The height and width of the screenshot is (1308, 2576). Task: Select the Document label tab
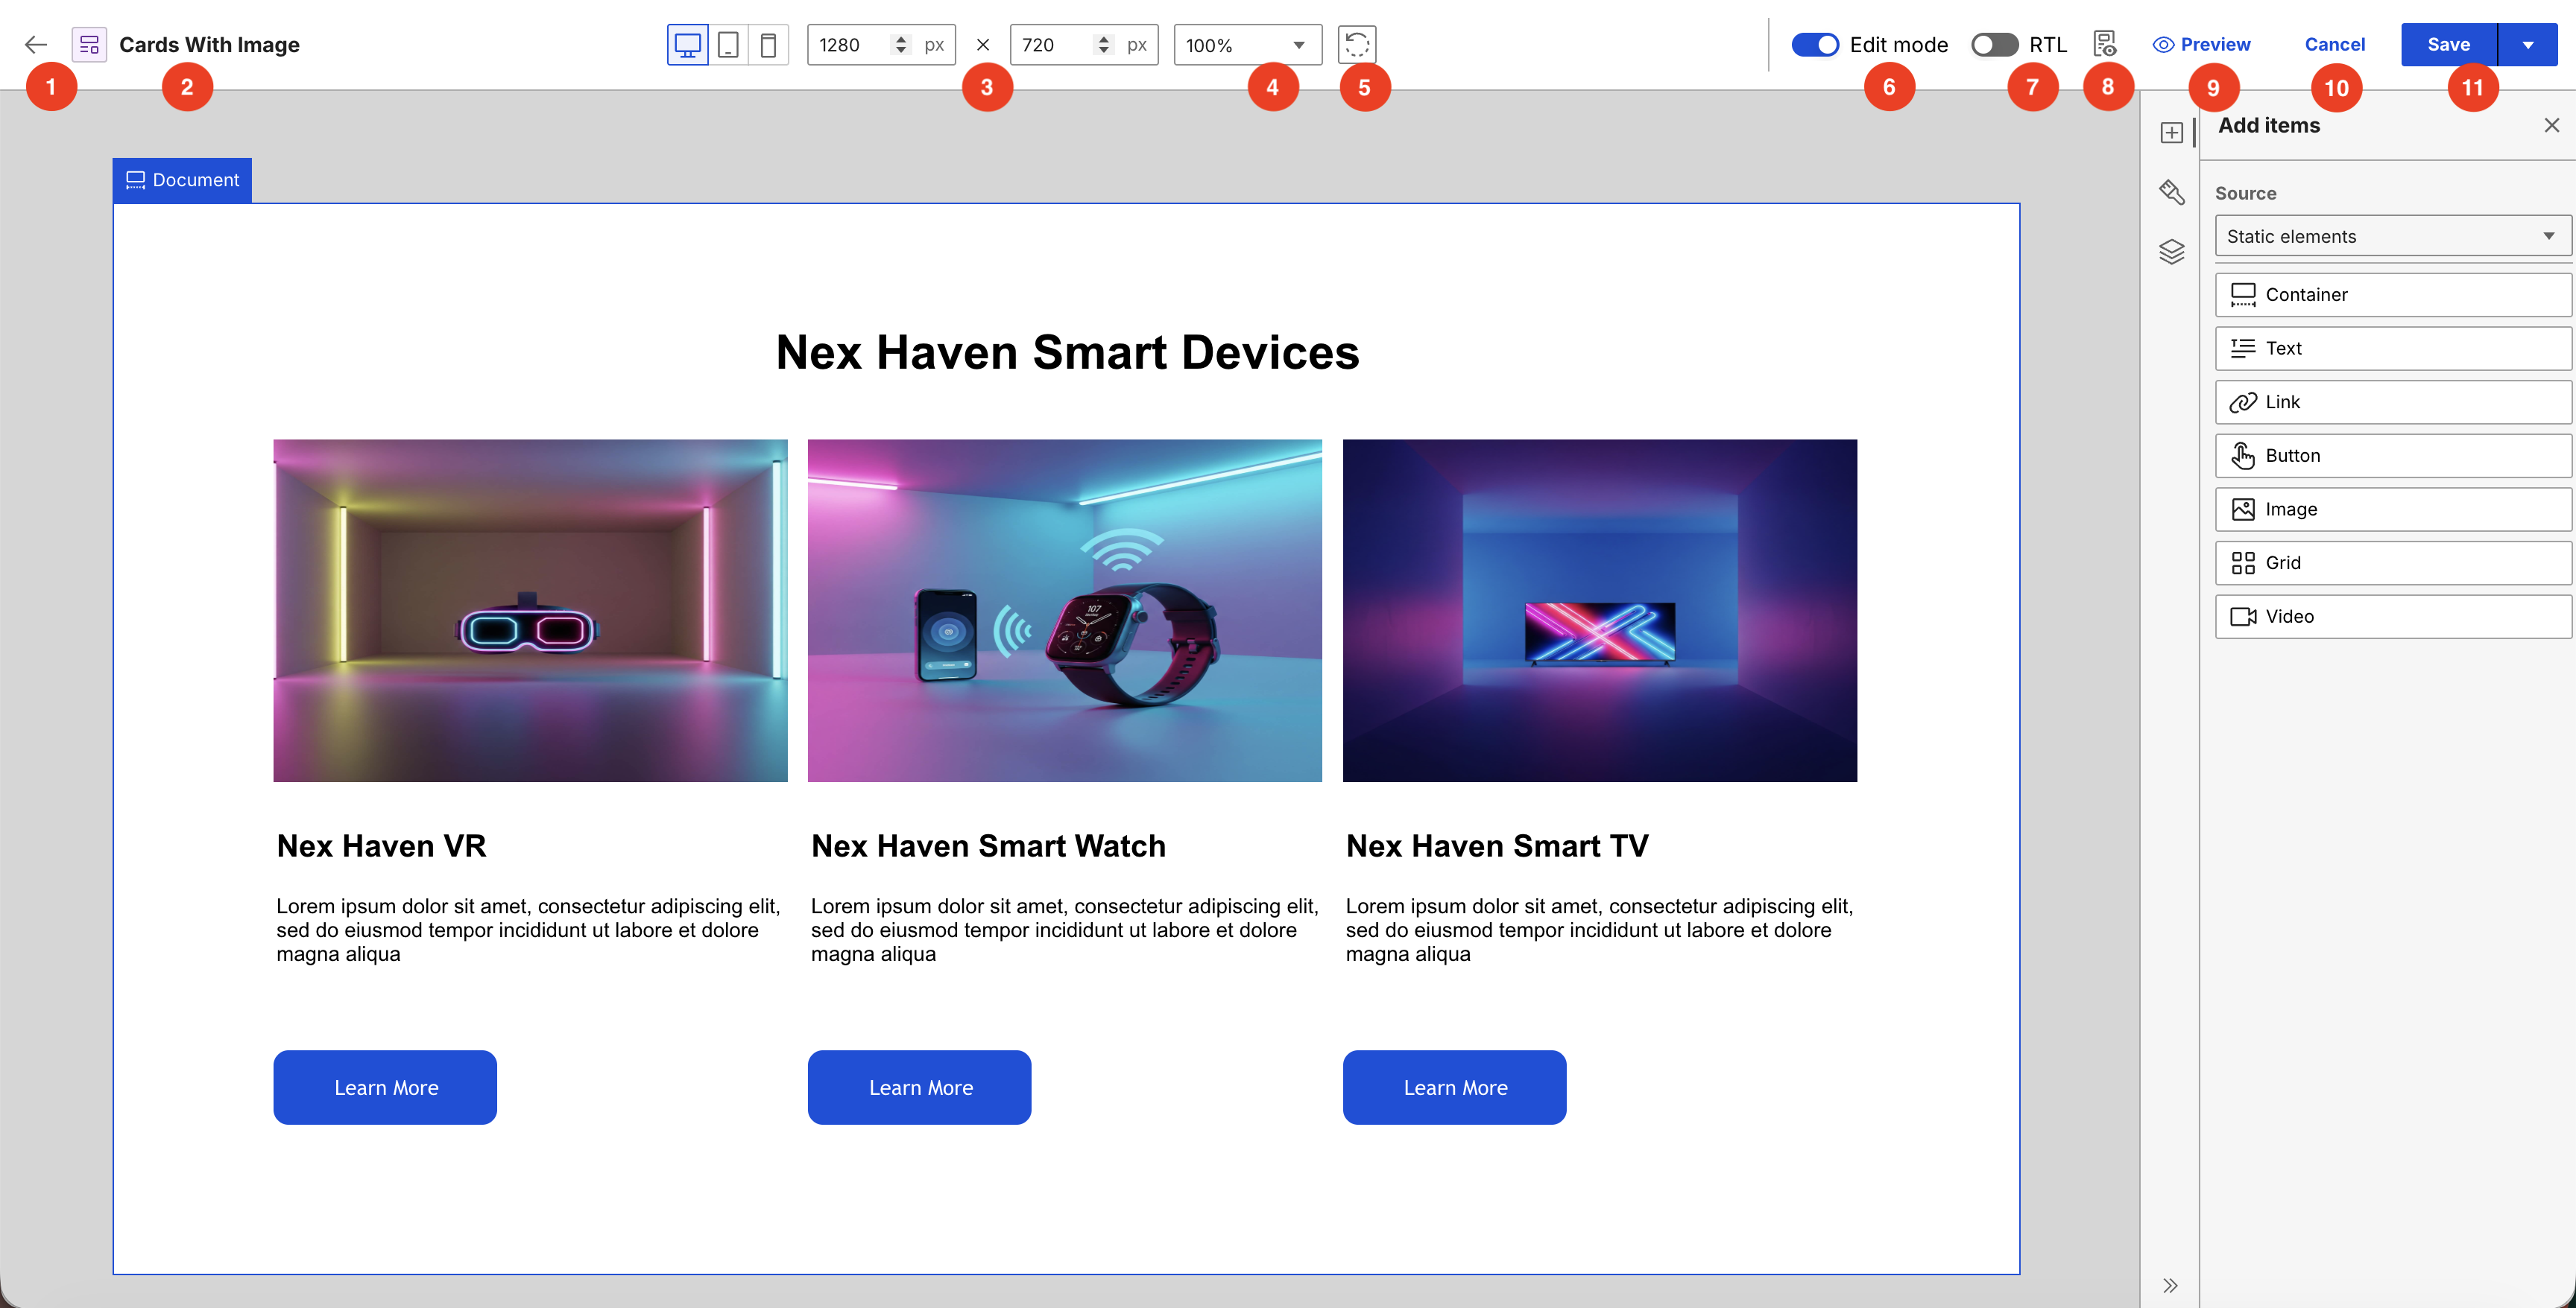182,180
